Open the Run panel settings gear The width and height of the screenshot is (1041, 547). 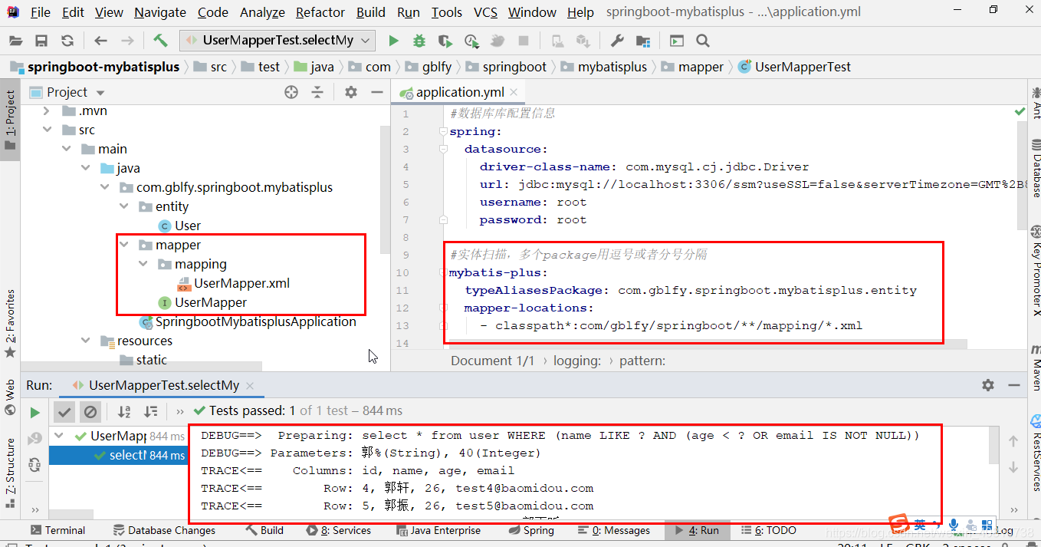[988, 385]
